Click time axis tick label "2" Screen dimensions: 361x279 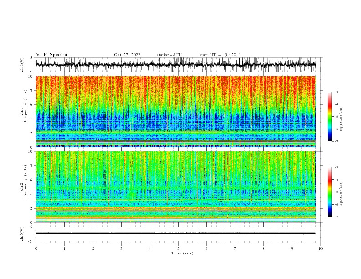(x=93, y=248)
